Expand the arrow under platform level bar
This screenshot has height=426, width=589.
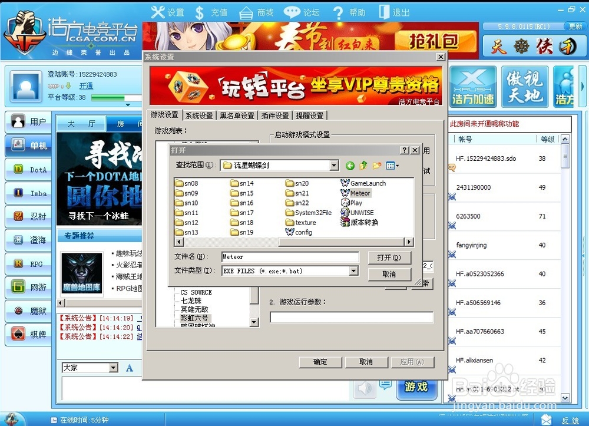[x=128, y=105]
